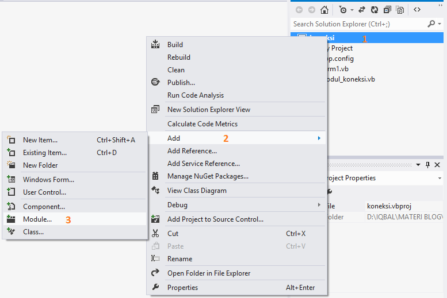Click the scissors icon beside Cut
Viewport: 447px width, 298px height.
[155, 234]
